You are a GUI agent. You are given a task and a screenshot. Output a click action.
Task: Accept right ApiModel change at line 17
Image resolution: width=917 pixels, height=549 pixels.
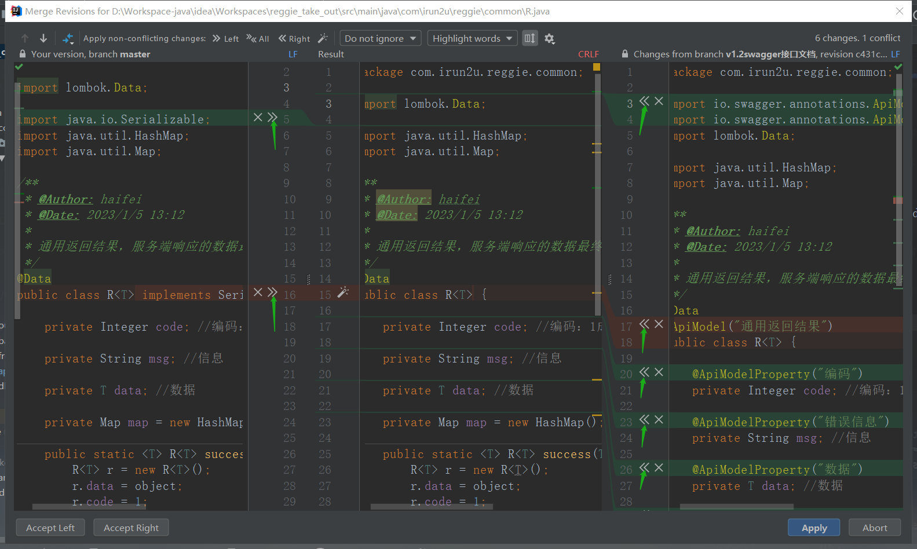[644, 324]
